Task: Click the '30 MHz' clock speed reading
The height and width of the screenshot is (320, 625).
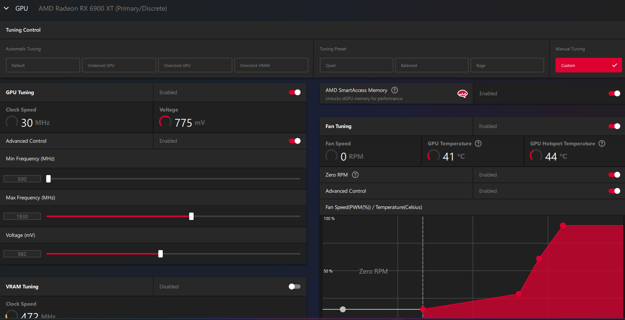Action: (x=35, y=122)
